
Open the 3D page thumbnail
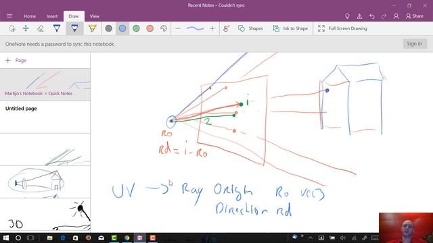point(45,215)
